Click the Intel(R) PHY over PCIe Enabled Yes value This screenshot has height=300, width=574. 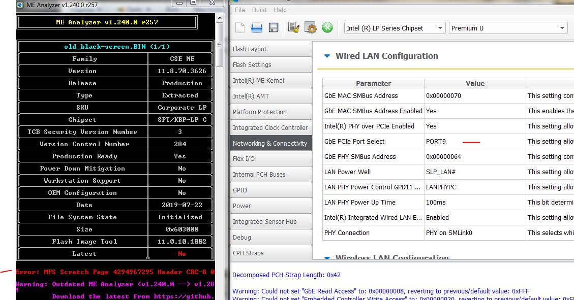(475, 126)
